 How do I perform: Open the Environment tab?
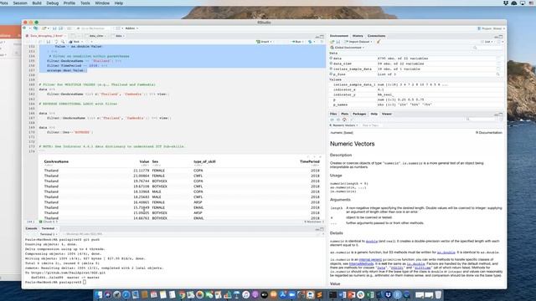tap(338, 36)
